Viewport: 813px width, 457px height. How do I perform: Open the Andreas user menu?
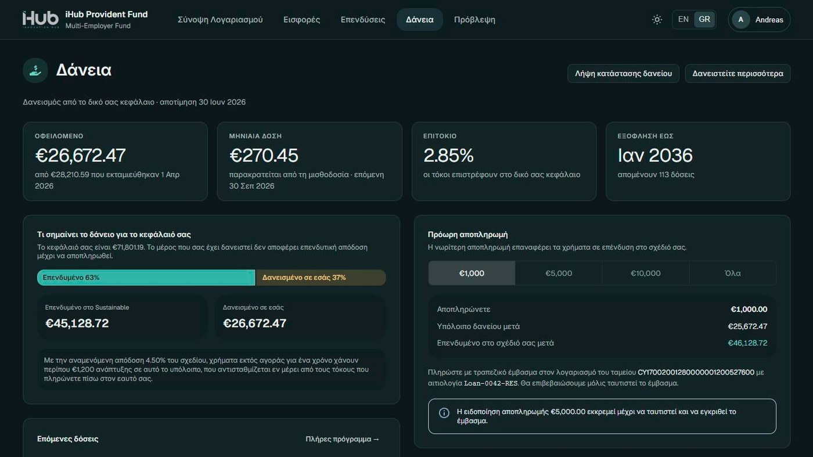point(759,19)
